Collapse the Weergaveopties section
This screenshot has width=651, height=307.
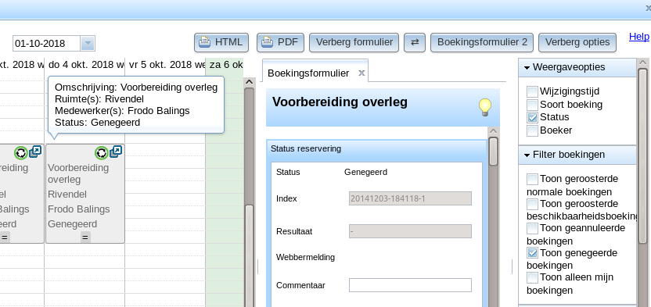click(x=577, y=67)
